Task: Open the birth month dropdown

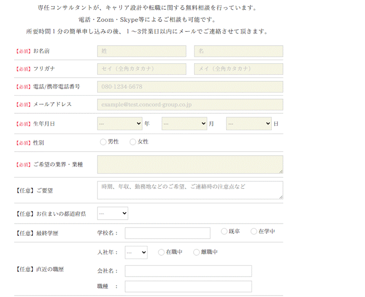Action: pyautogui.click(x=184, y=124)
